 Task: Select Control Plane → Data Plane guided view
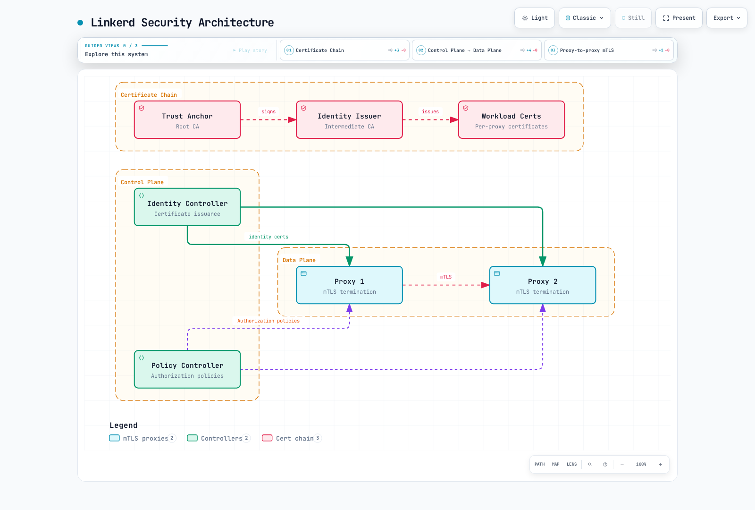[x=477, y=50]
